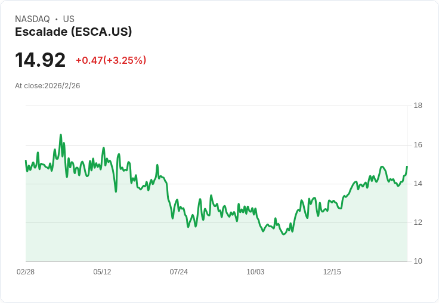This screenshot has height=303, width=439.
Task: Click the +0.47(+3.25%) price change
Action: [111, 60]
